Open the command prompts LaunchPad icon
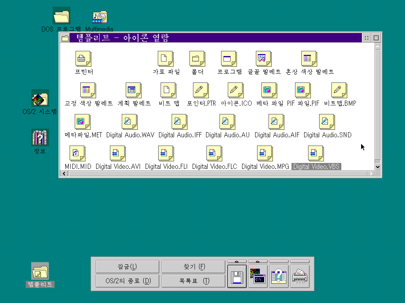Screen dimensions: 405x303 point(258,277)
